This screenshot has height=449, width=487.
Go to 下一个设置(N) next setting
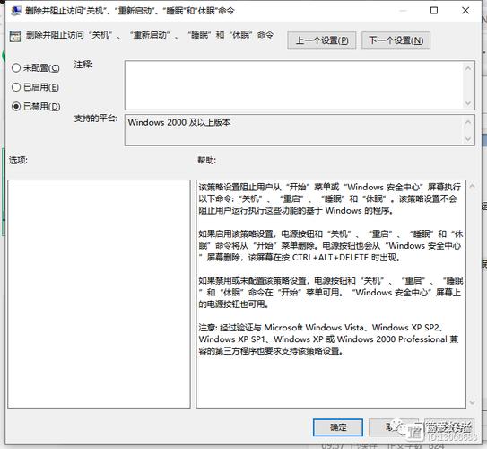click(x=396, y=40)
